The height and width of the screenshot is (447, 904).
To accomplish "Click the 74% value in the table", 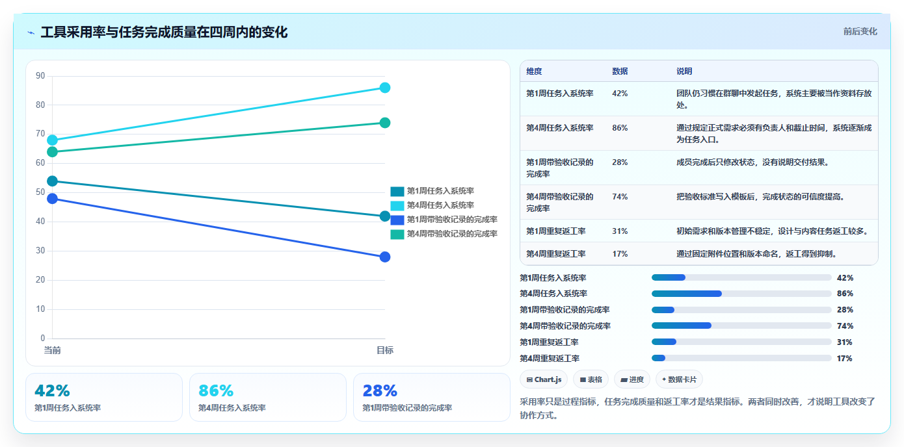I will coord(620,197).
